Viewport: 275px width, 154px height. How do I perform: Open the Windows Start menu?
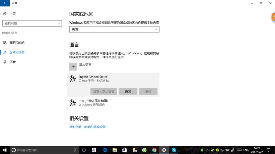[5, 150]
